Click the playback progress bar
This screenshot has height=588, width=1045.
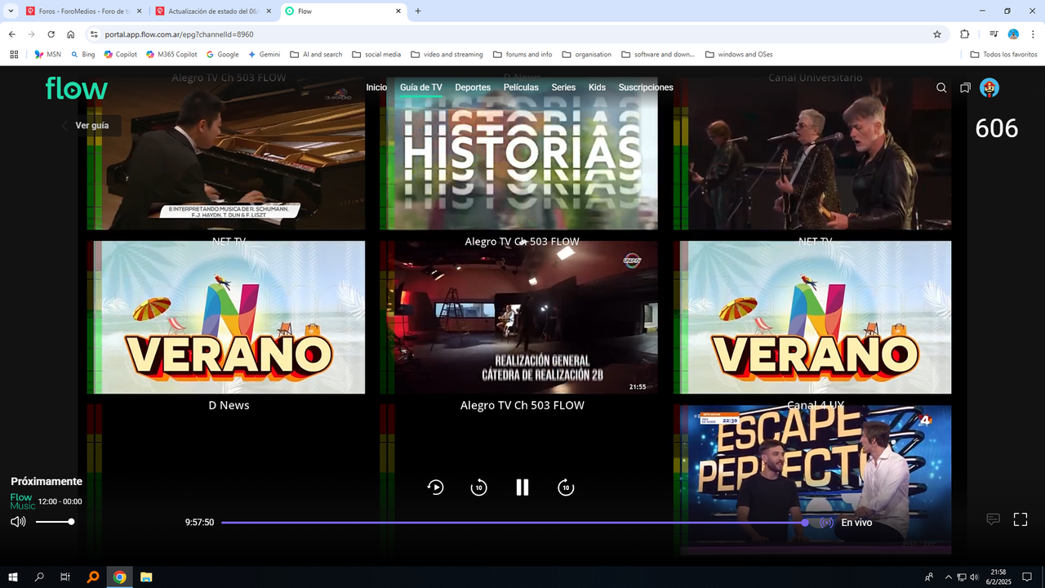pyautogui.click(x=514, y=523)
